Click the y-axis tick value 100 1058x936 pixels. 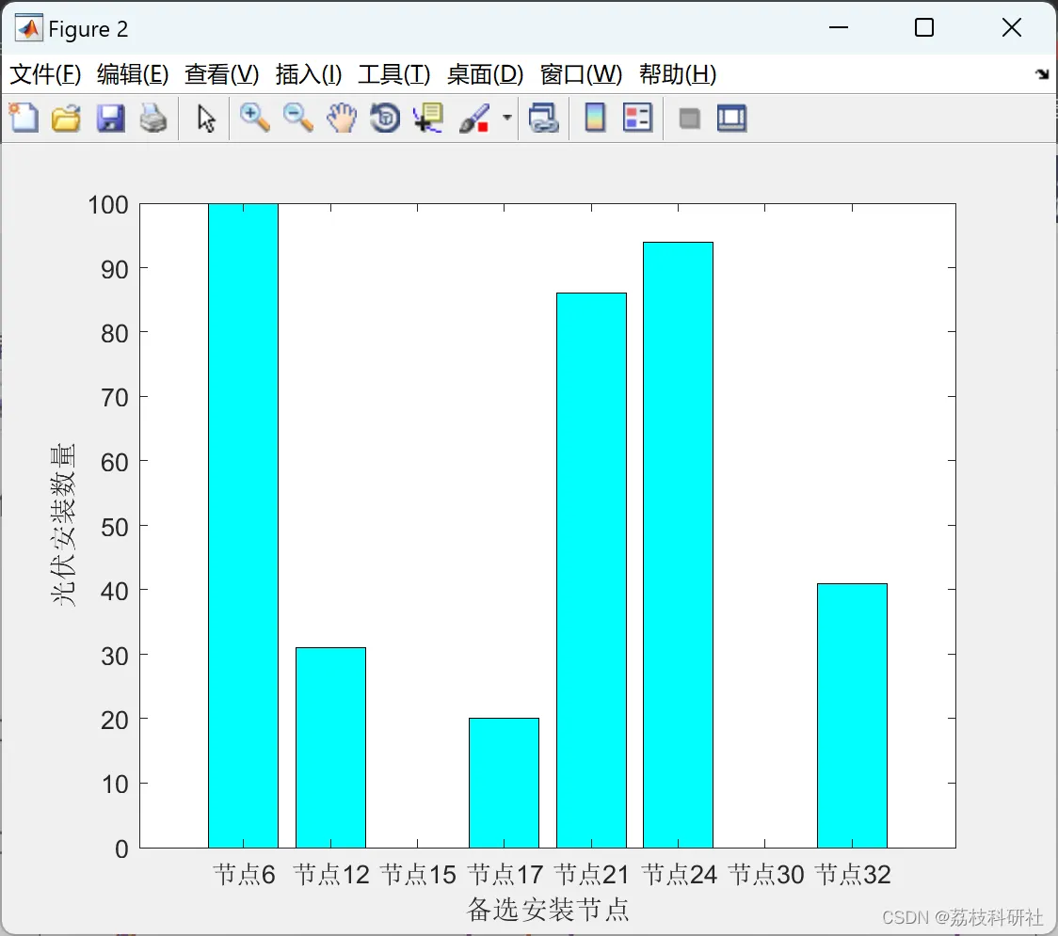108,205
